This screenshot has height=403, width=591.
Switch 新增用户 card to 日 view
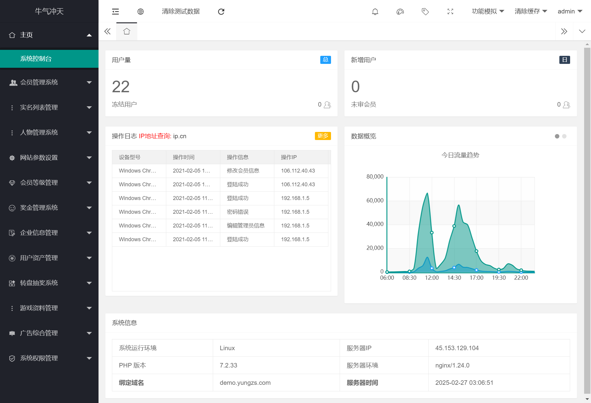coord(564,59)
